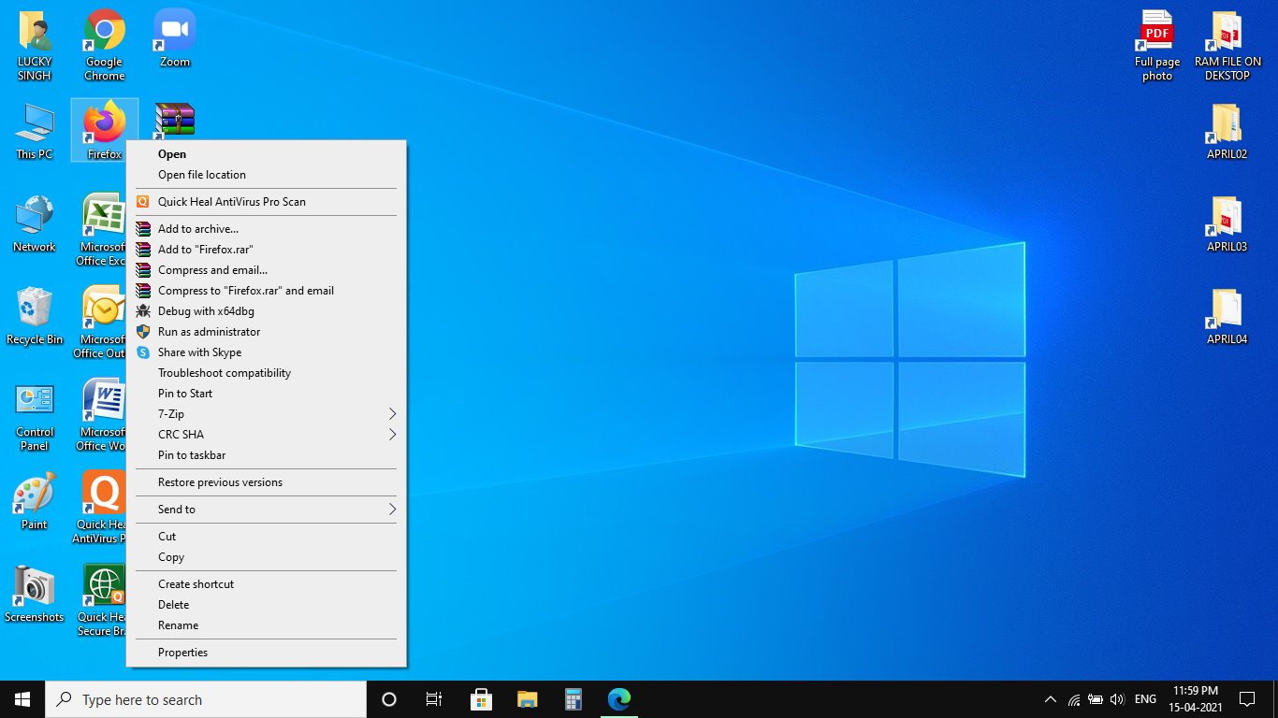Open Task View on the taskbar
Viewport: 1278px width, 718px height.
click(434, 699)
